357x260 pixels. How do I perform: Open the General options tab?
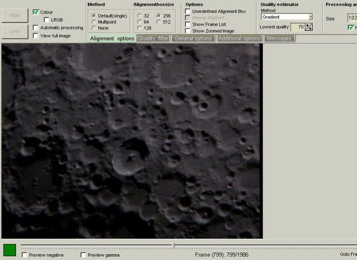[194, 39]
